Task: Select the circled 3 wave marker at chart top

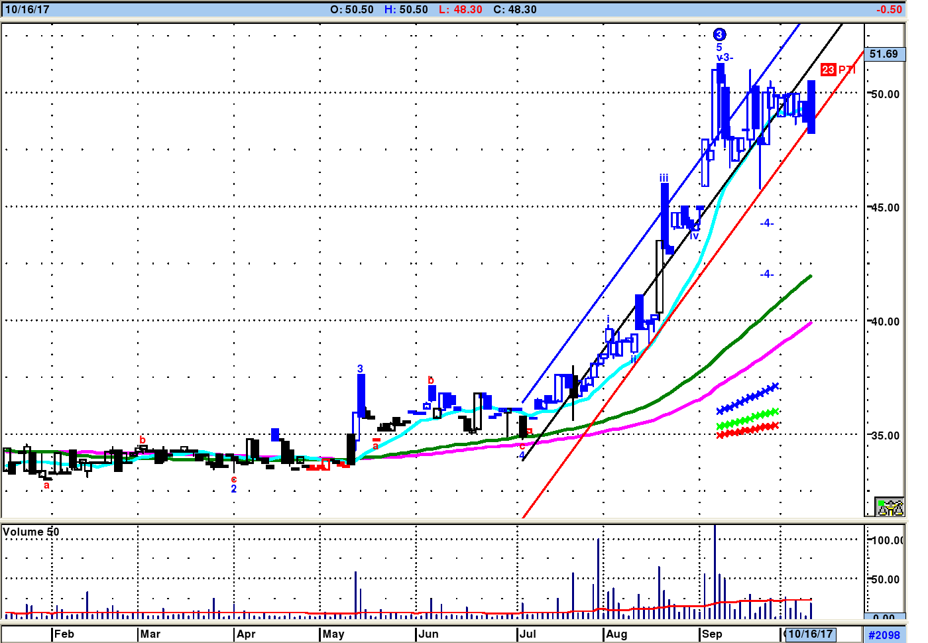Action: click(x=719, y=34)
